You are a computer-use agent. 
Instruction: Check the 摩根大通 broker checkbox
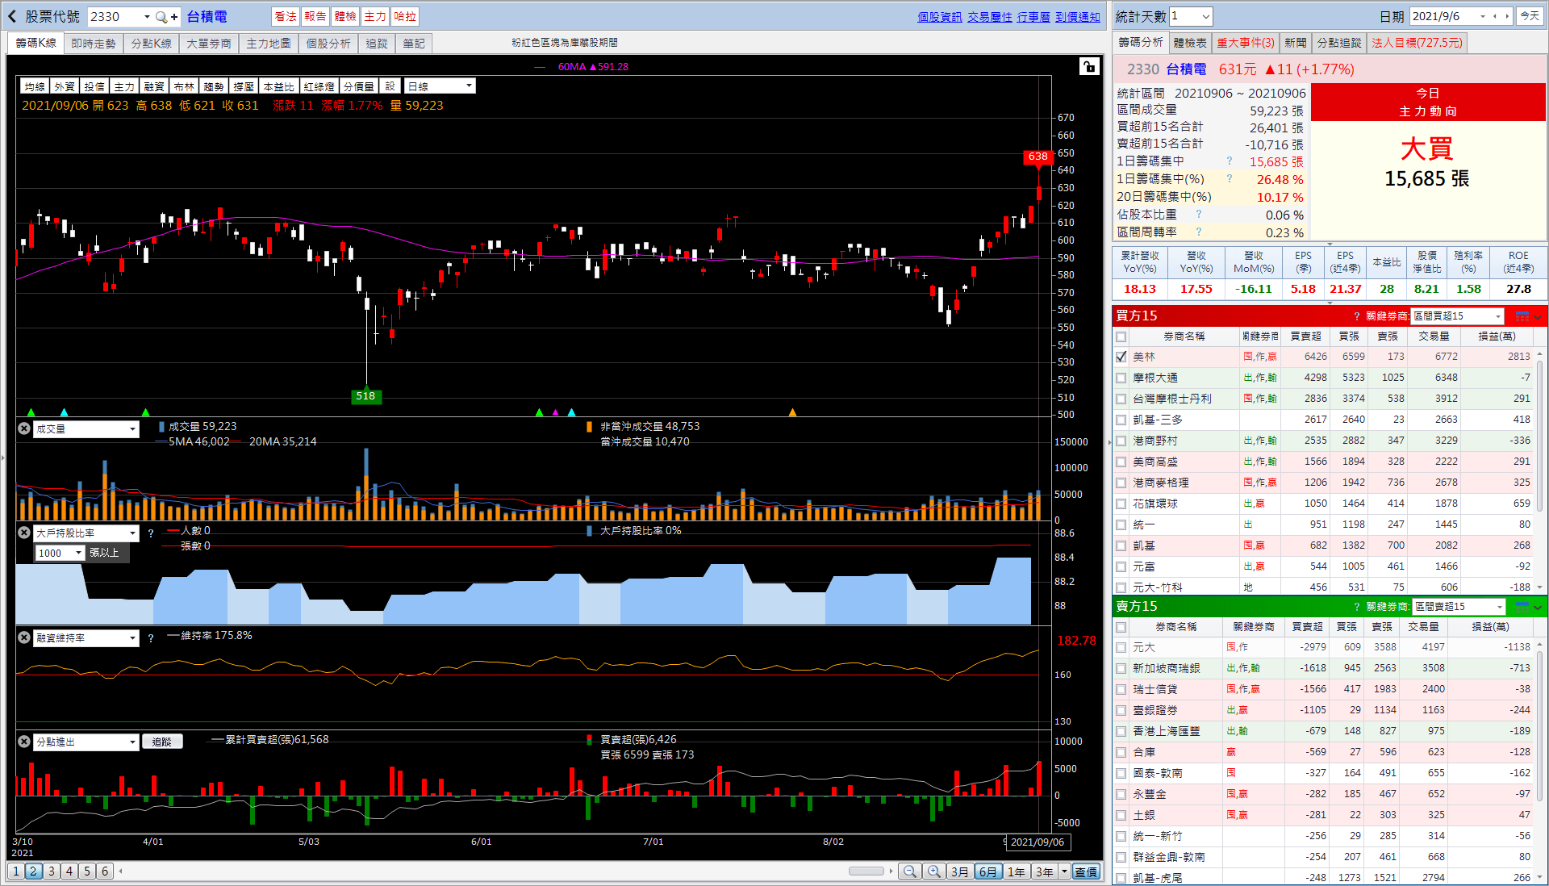1121,378
